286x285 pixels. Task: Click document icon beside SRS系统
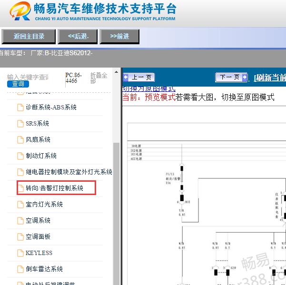pos(20,124)
